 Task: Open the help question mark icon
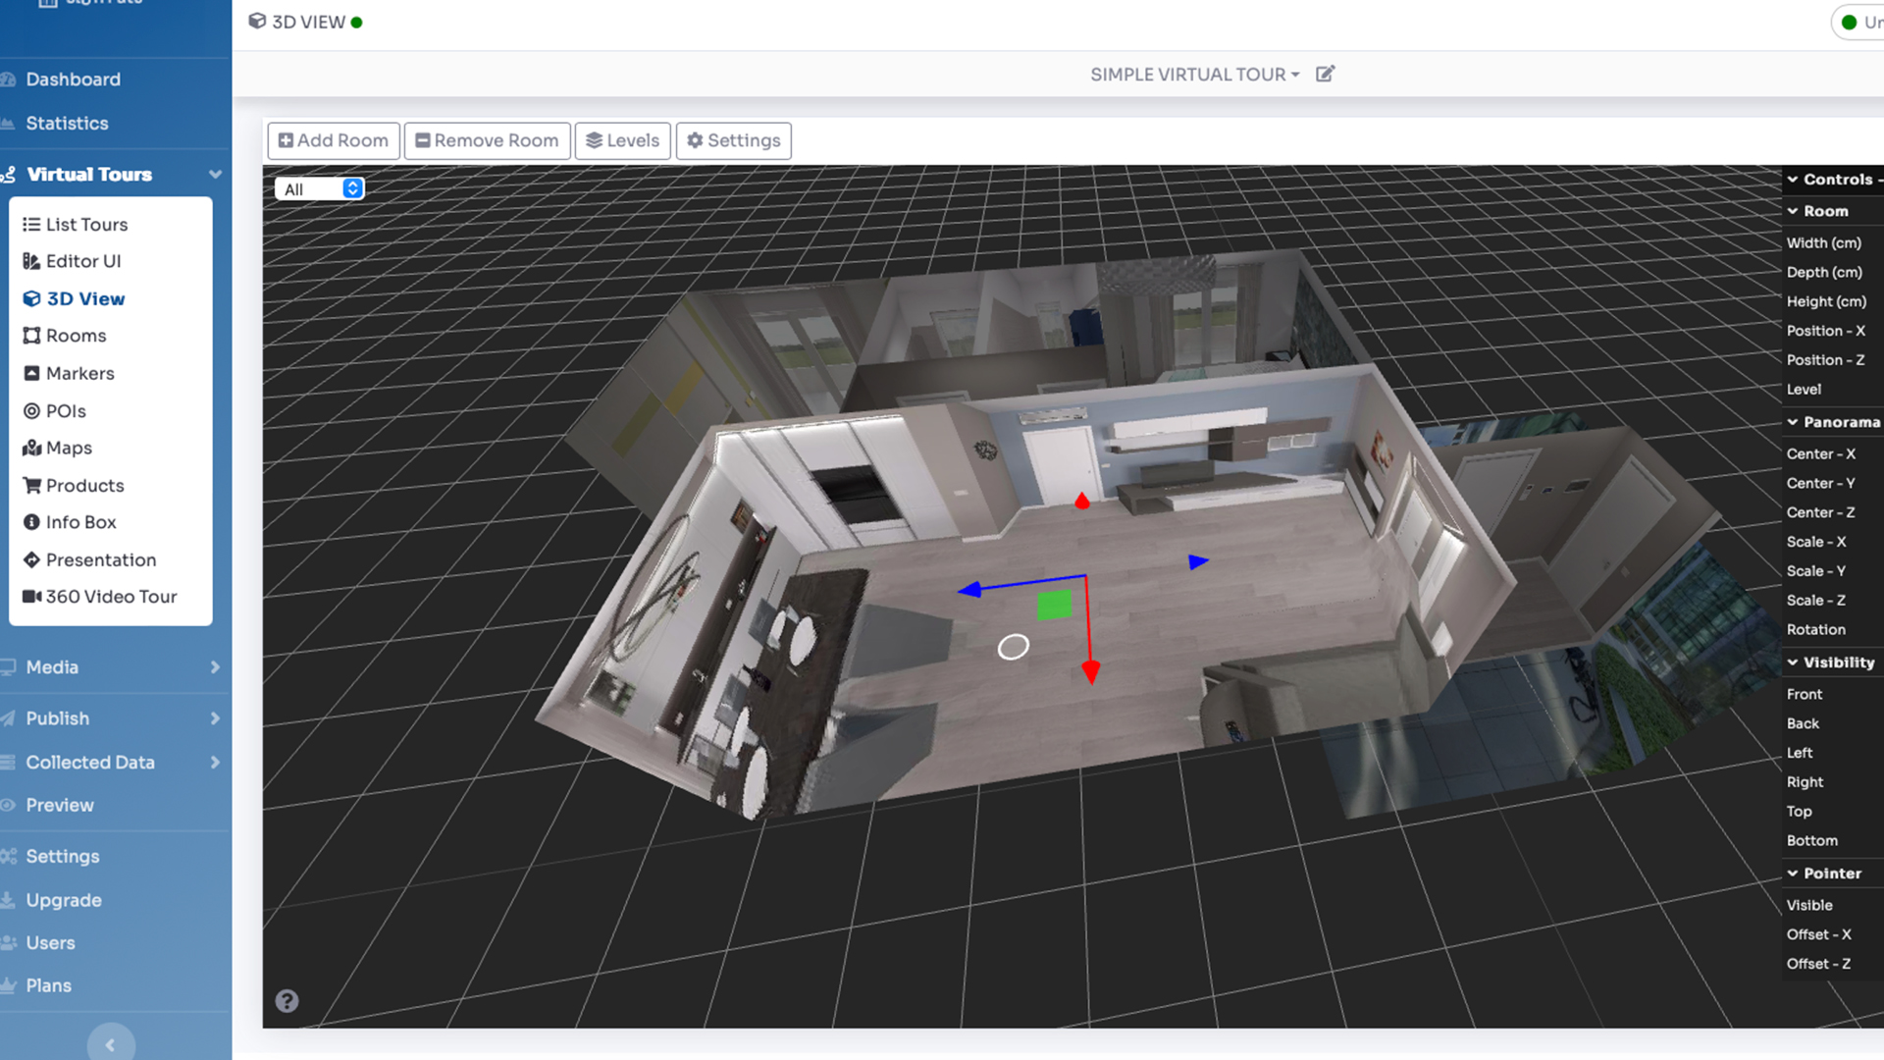(287, 1001)
